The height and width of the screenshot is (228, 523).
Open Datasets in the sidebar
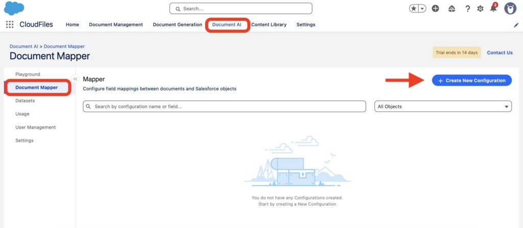coord(25,100)
